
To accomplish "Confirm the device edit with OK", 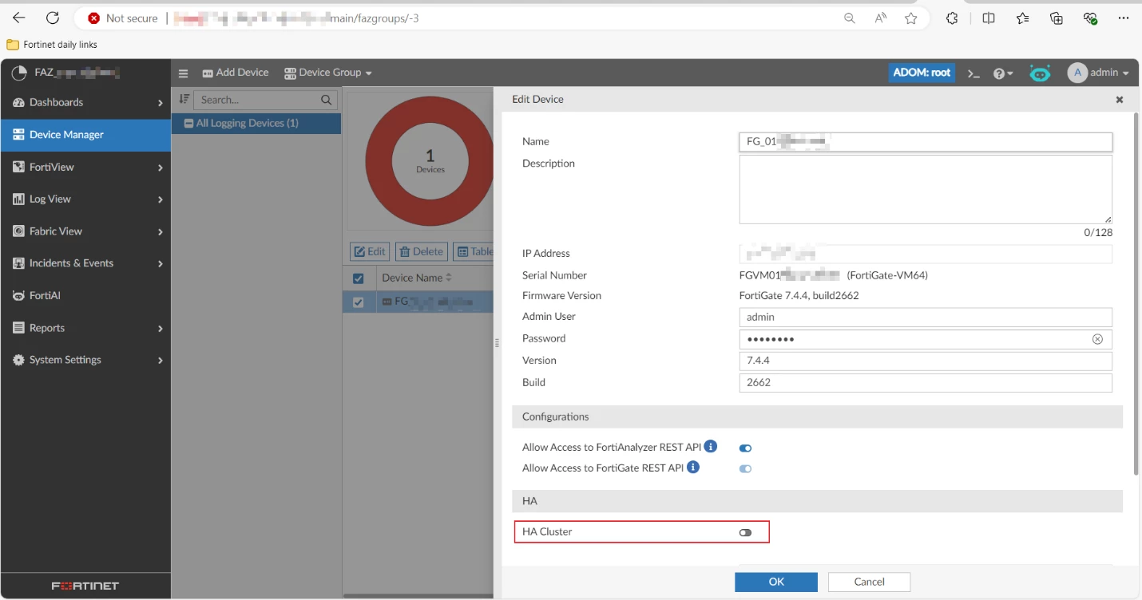I will pos(776,582).
